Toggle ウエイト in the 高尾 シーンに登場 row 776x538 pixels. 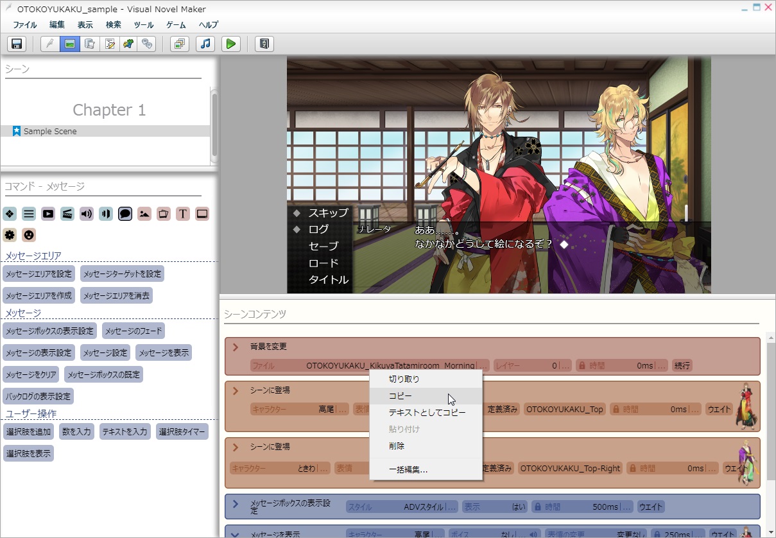click(719, 409)
